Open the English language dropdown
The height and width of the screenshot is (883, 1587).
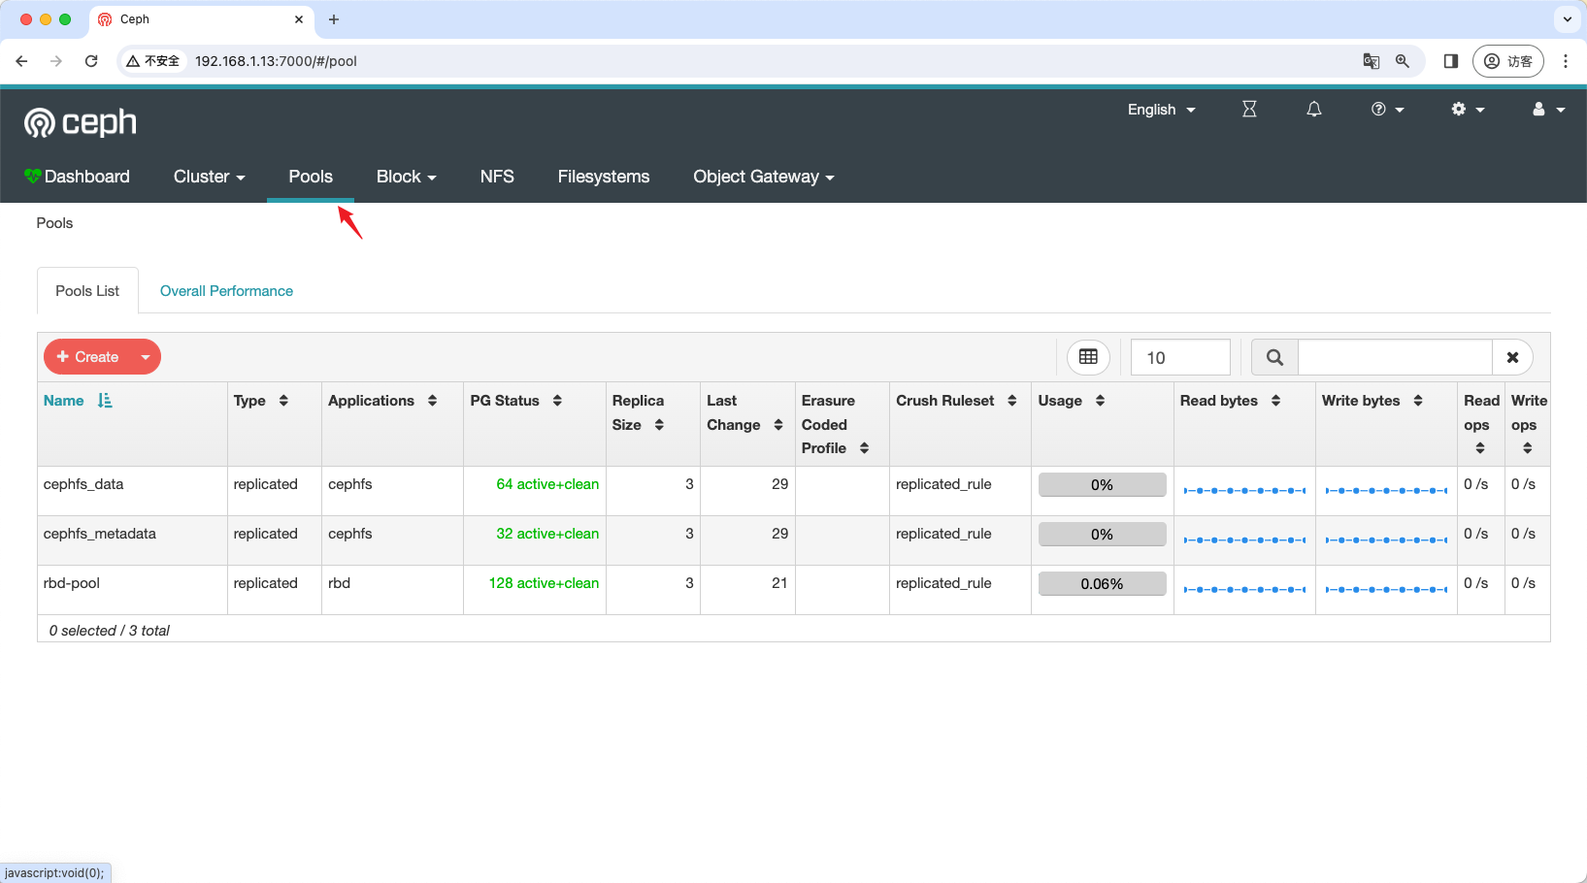[x=1161, y=110]
